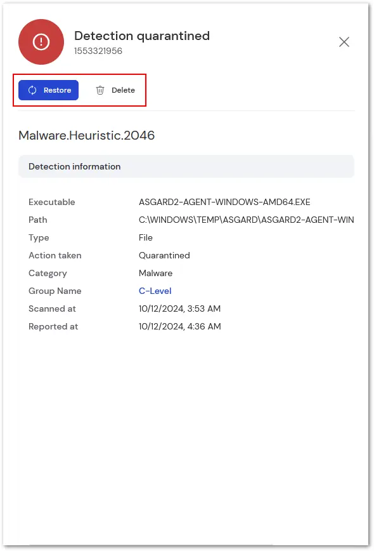
Task: Click the detection ID 1553321956
Action: pos(98,51)
